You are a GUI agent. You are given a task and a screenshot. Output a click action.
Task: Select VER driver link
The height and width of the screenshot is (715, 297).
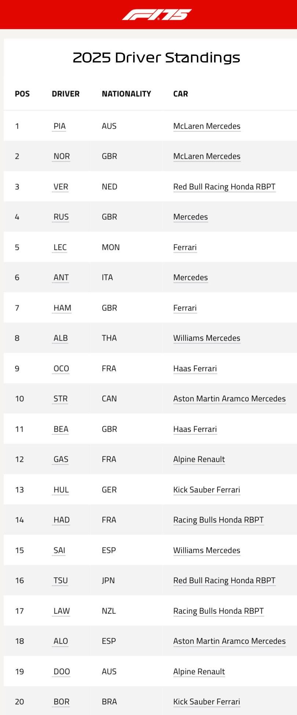point(61,187)
